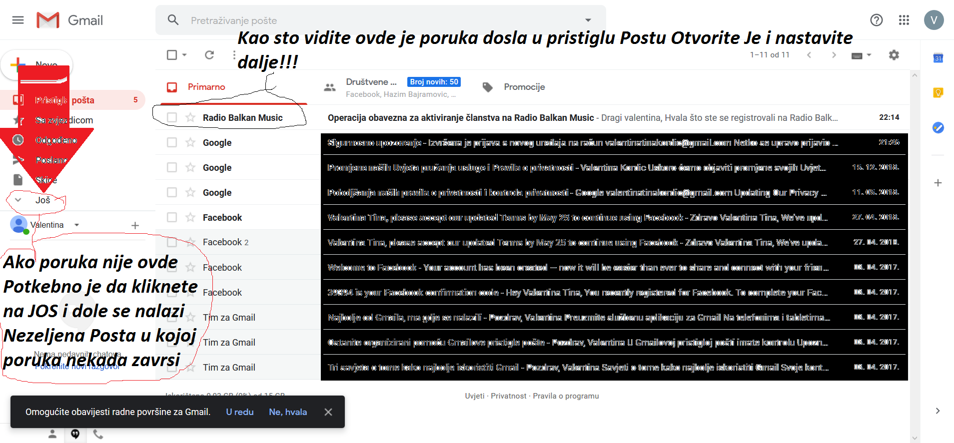Open Google Sigurnosno upozorenje email
The image size is (954, 443).
click(x=532, y=142)
